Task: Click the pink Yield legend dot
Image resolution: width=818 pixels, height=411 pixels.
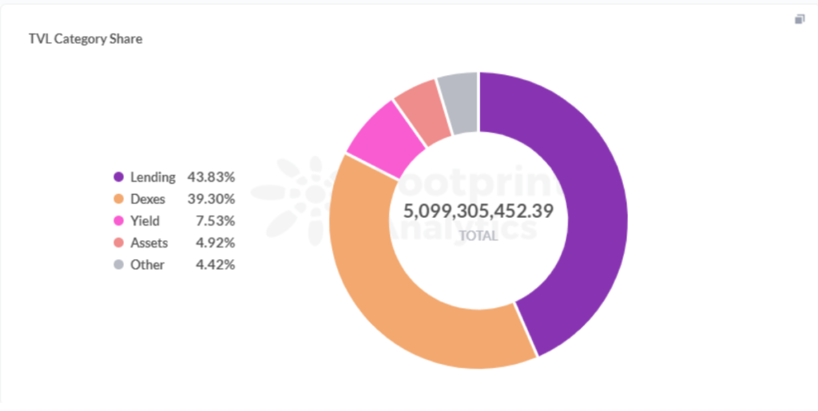Action: (x=119, y=221)
